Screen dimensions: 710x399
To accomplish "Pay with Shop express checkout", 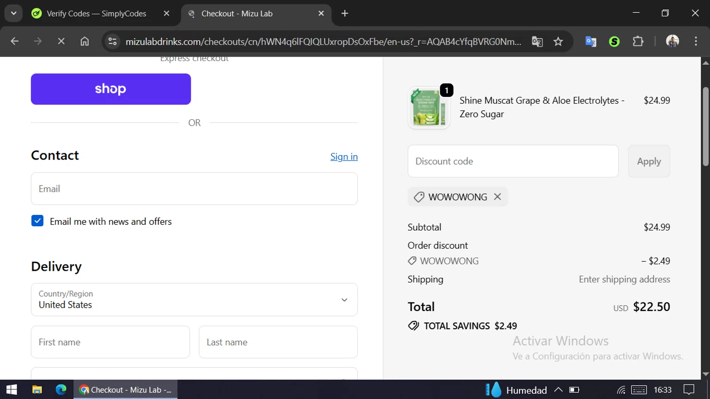I will (x=111, y=89).
